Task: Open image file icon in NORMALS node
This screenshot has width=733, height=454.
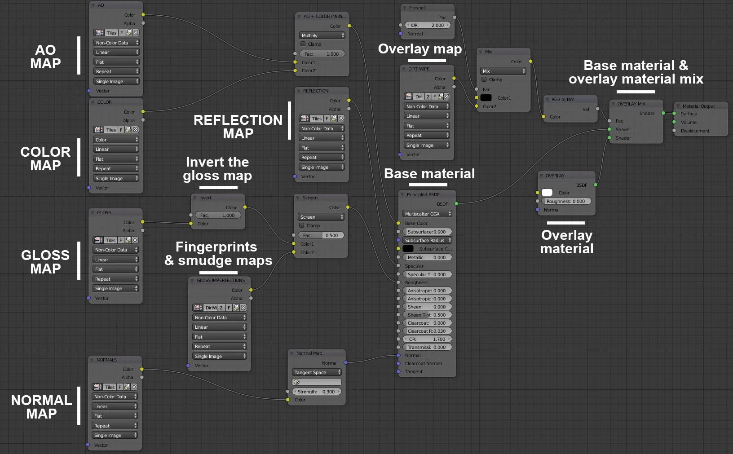Action: click(x=127, y=387)
